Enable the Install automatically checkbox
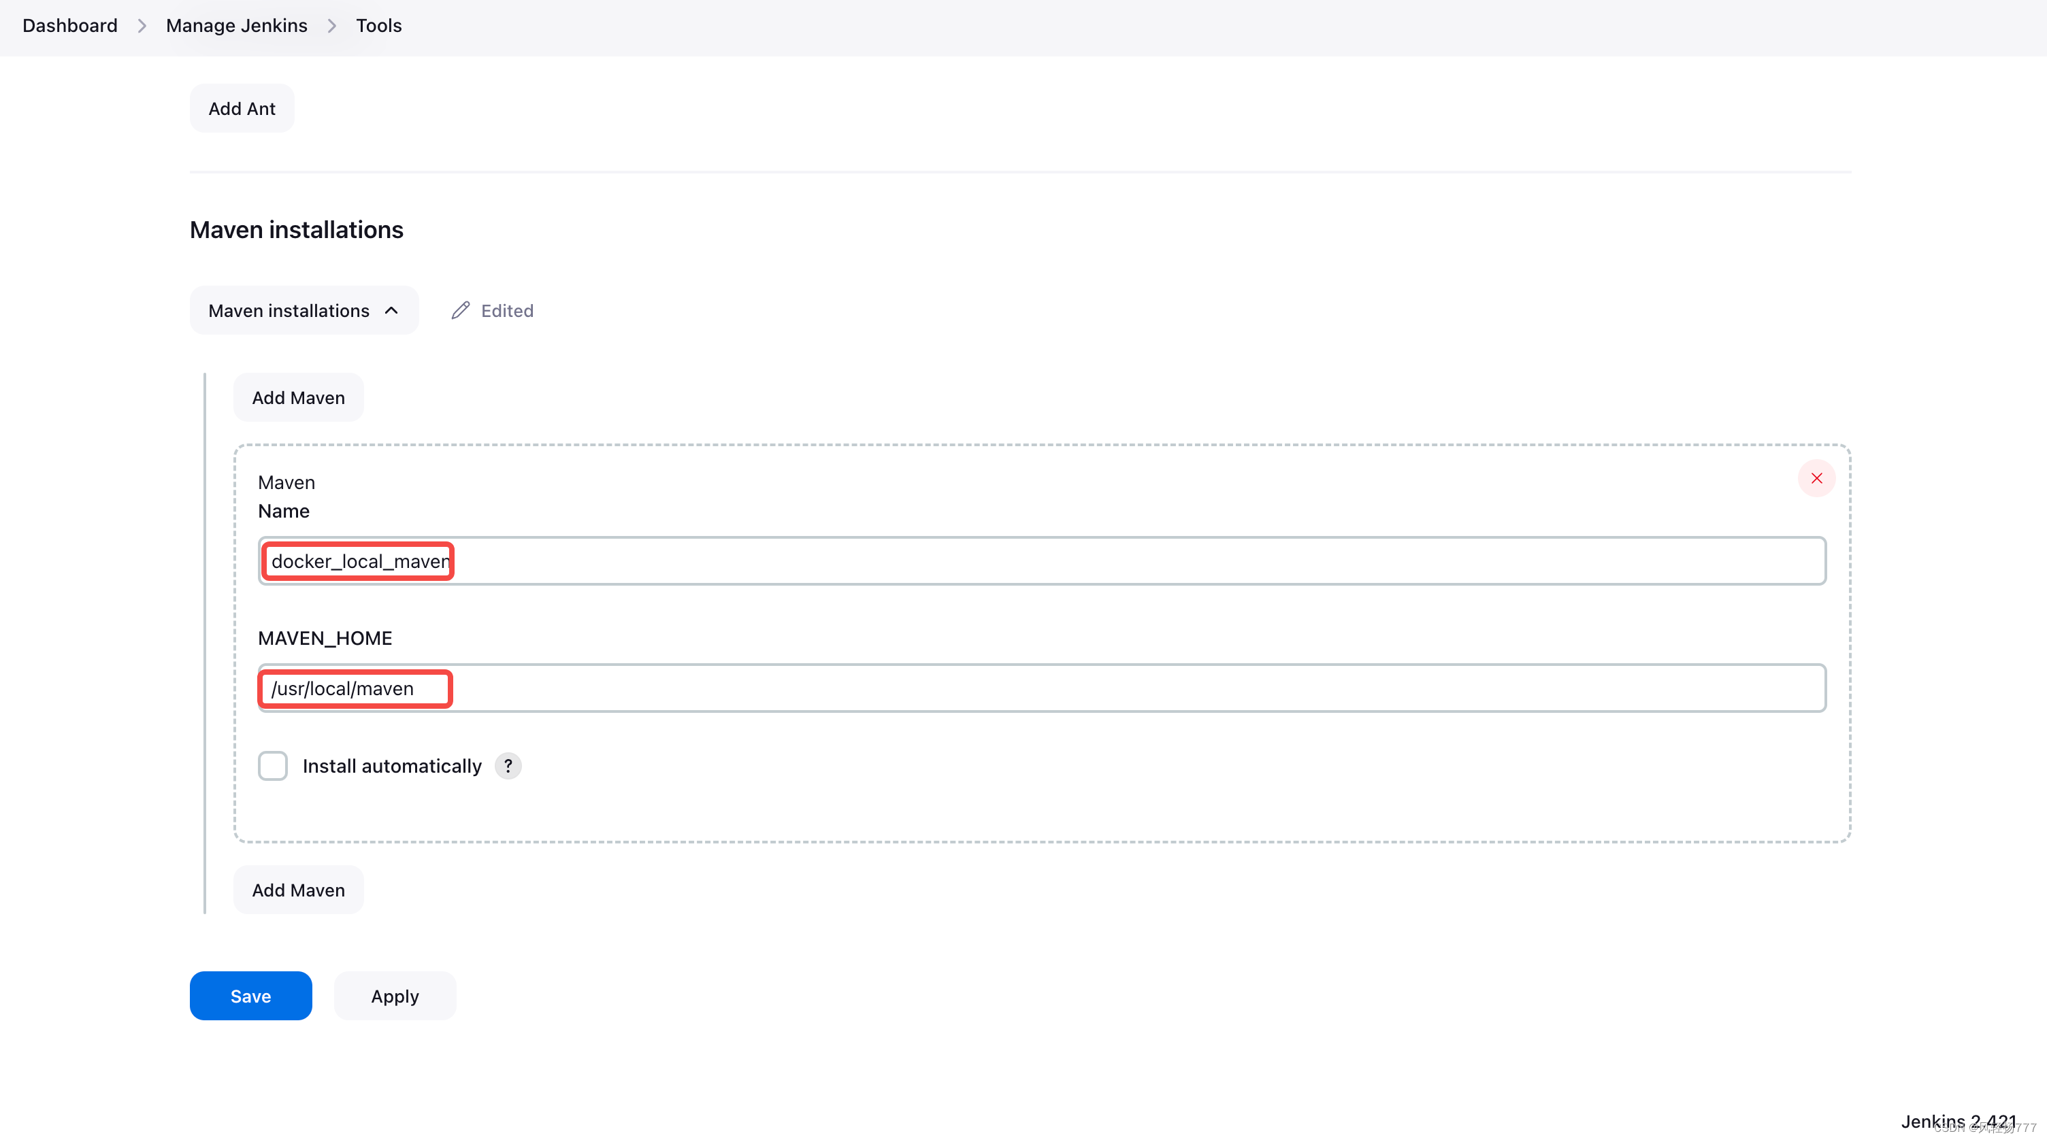Viewport: 2047px width, 1140px height. point(272,766)
